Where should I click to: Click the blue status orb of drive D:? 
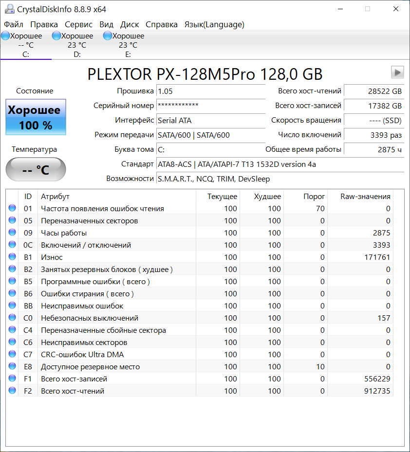pos(56,36)
